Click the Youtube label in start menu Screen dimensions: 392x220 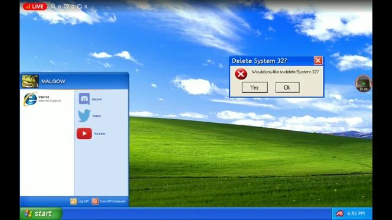tap(99, 134)
